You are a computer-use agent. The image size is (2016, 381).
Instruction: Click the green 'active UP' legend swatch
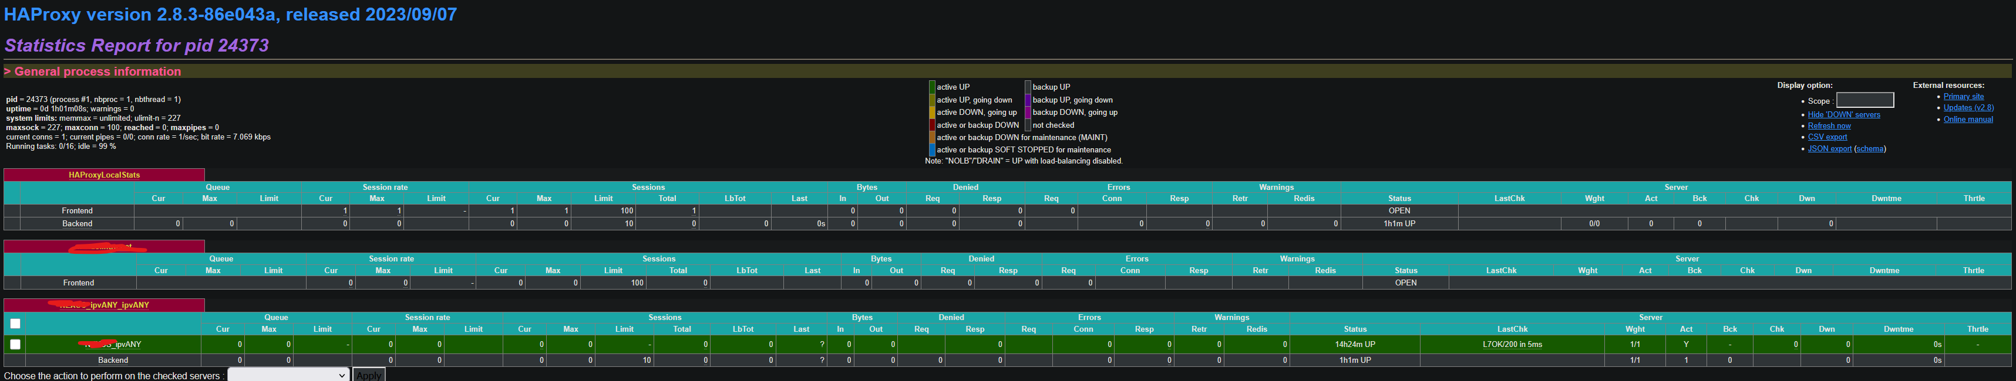pos(932,87)
